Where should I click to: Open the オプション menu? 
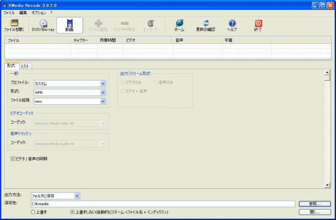(x=39, y=13)
